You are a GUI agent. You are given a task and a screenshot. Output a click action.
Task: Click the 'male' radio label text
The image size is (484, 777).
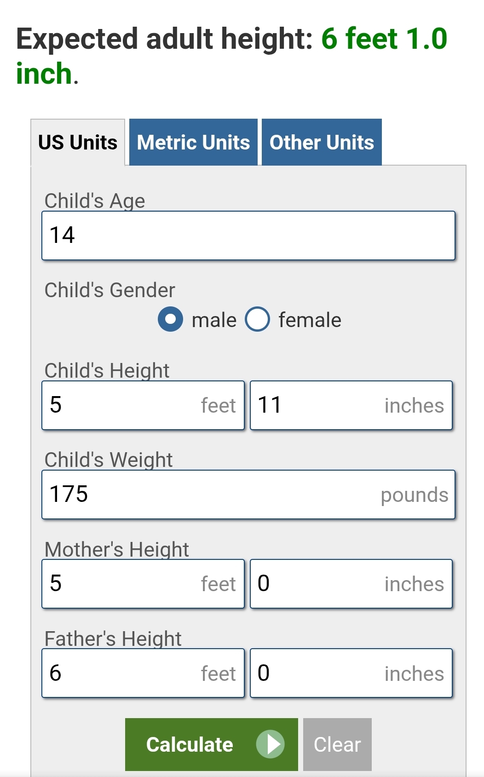pyautogui.click(x=214, y=320)
